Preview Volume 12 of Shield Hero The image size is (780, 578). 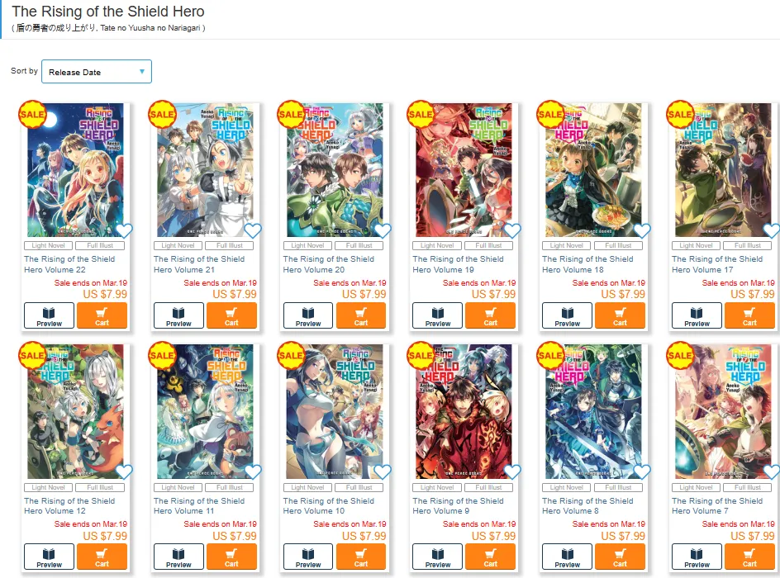point(50,557)
